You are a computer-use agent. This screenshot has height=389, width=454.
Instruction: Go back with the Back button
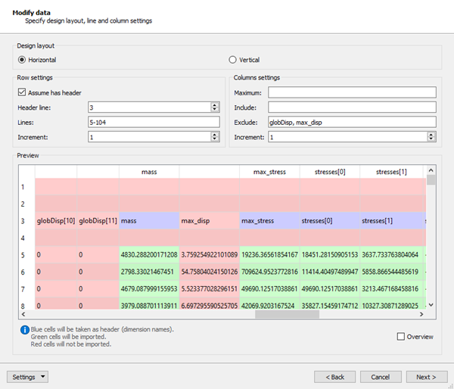pos(334,377)
